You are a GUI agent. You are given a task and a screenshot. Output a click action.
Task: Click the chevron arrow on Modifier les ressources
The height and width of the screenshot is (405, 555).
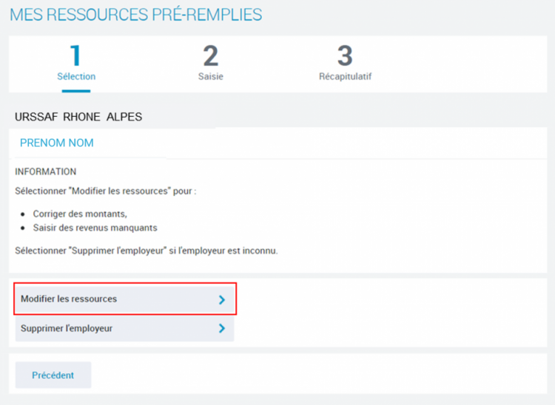pyautogui.click(x=221, y=299)
